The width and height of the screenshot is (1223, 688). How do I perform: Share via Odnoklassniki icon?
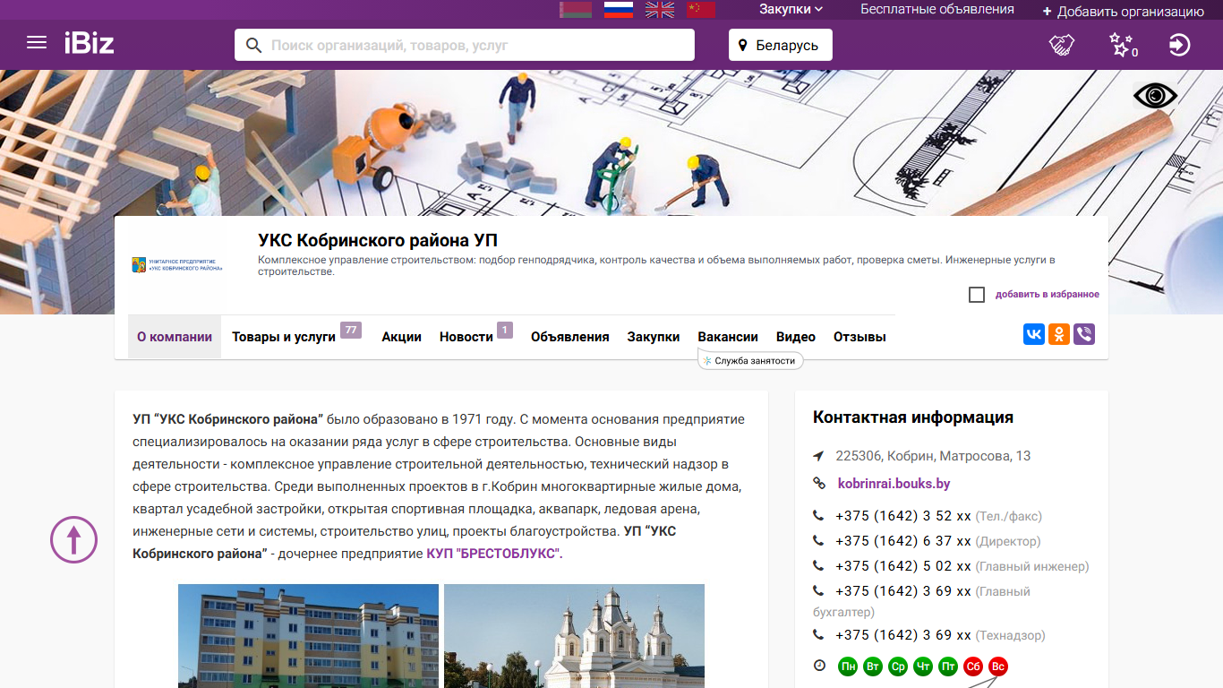pyautogui.click(x=1059, y=334)
